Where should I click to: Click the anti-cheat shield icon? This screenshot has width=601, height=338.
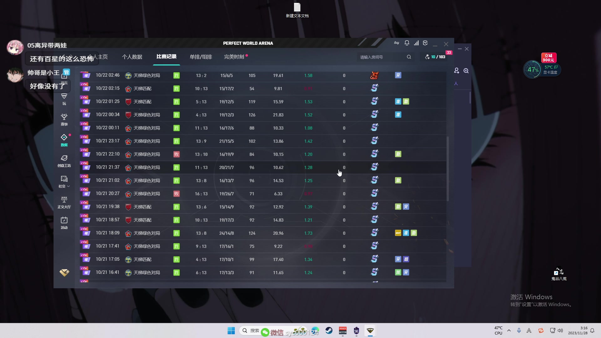pyautogui.click(x=425, y=43)
